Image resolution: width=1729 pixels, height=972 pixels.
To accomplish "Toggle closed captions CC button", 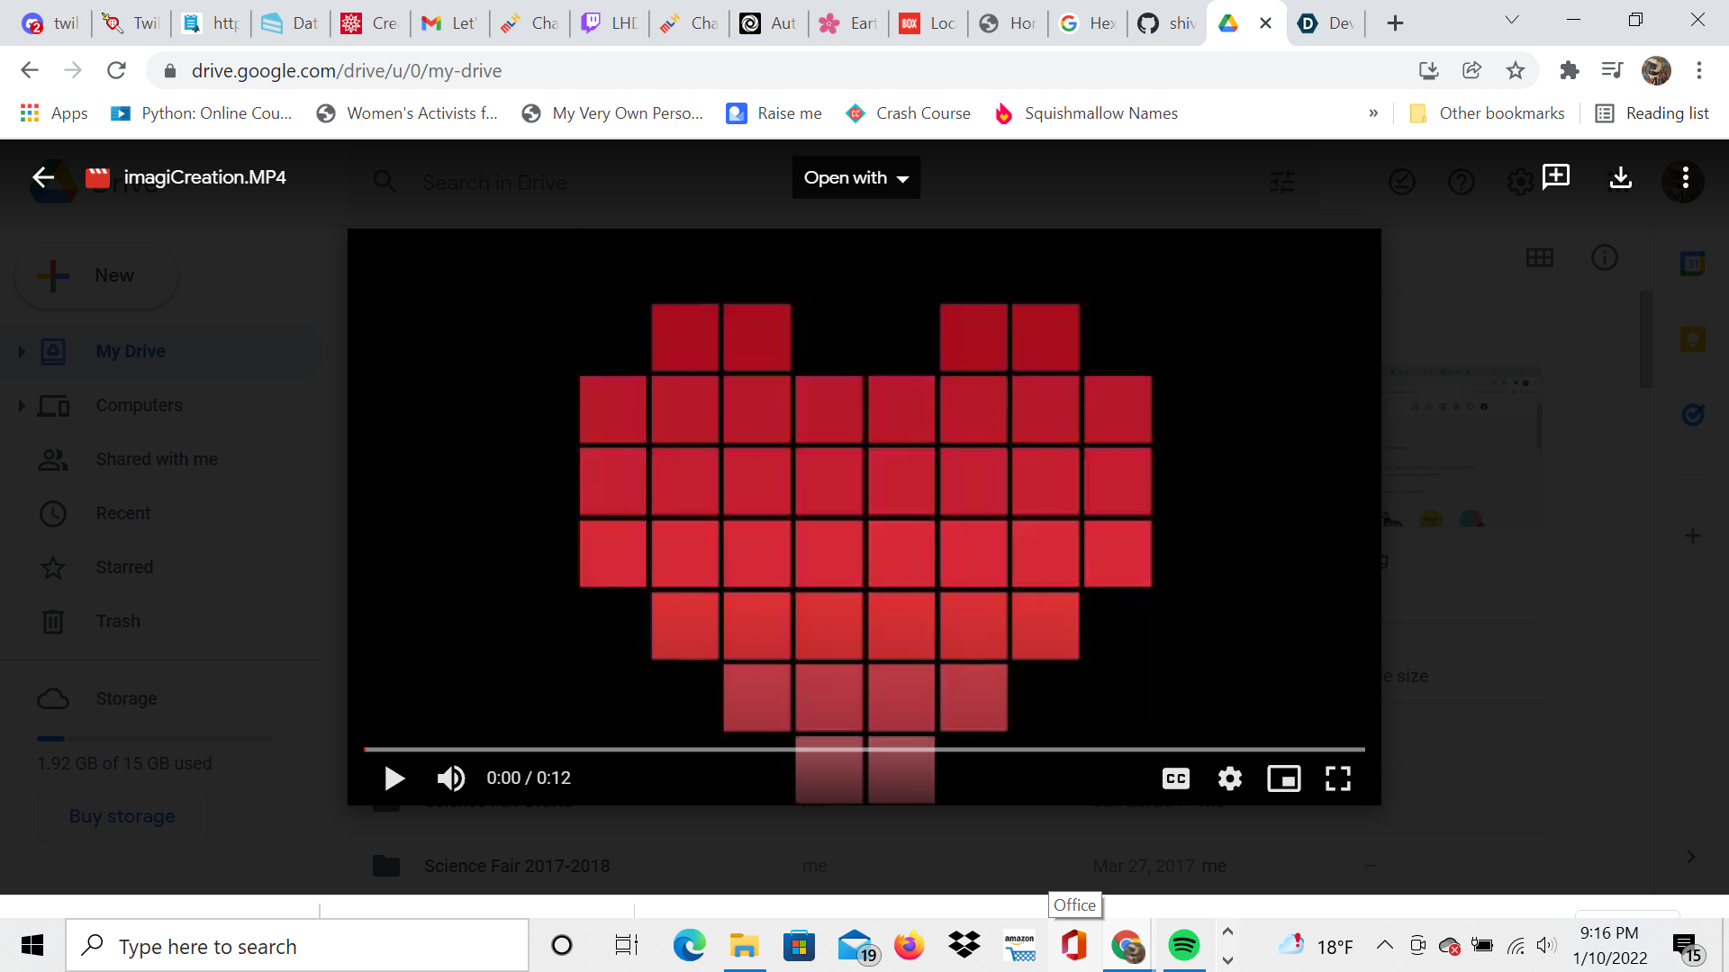I will click(1175, 778).
